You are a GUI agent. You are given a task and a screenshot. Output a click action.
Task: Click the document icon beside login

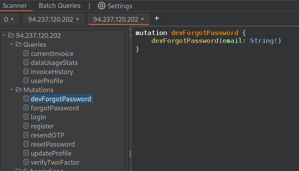26,117
